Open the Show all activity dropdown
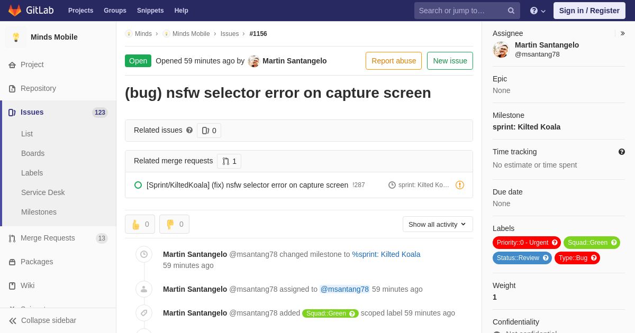Screen dimensions: 635x333 [x=438, y=224]
